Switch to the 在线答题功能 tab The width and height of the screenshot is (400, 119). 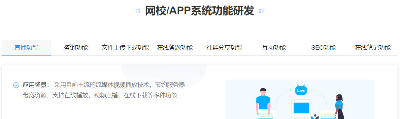point(175,48)
